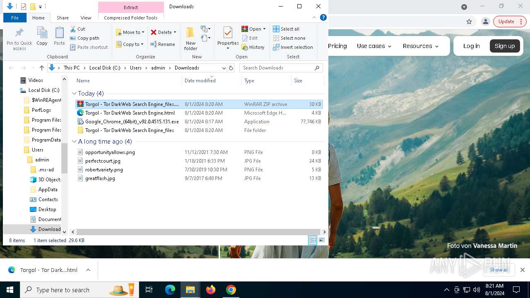The width and height of the screenshot is (530, 298).
Task: Open Explorer Help question mark icon
Action: click(323, 17)
